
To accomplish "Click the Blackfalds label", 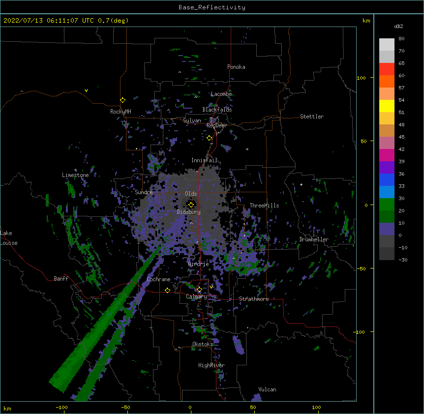I will (217, 110).
